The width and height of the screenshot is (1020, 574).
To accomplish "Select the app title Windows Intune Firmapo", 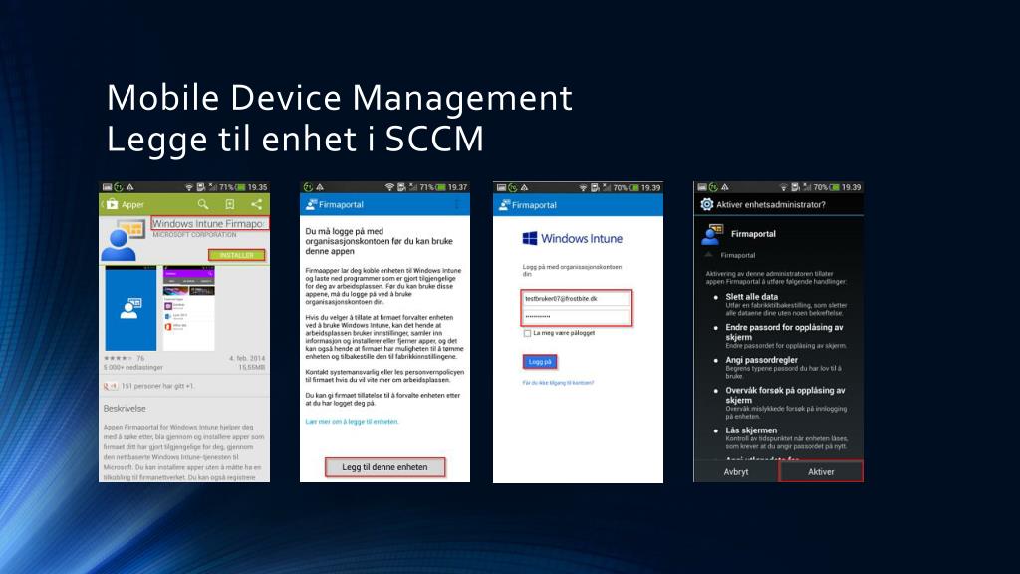I will (x=209, y=223).
